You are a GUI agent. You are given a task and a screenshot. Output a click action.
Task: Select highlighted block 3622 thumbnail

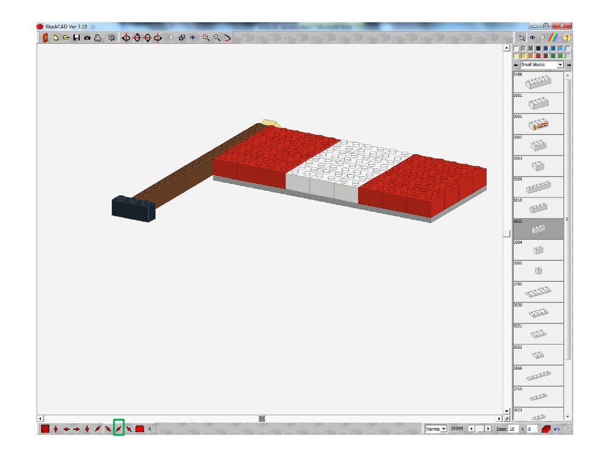(538, 229)
